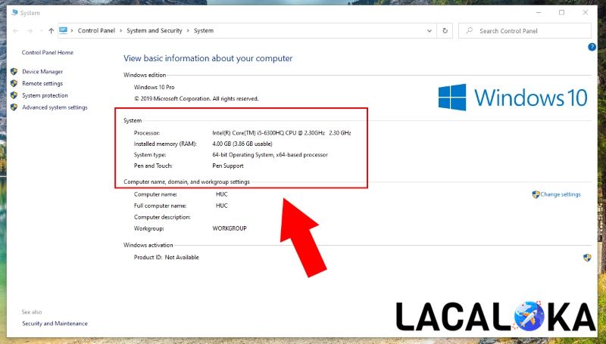Screen dimensions: 606x344
Task: Click the Windows 10 Pro edition text
Action: (155, 87)
